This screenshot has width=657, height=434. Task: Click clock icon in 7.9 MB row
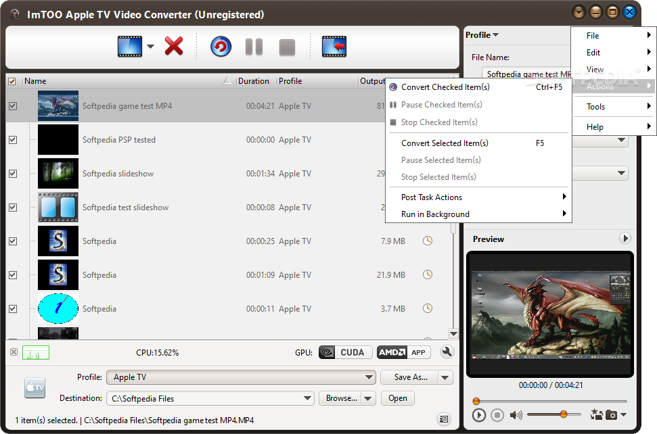[x=428, y=241]
